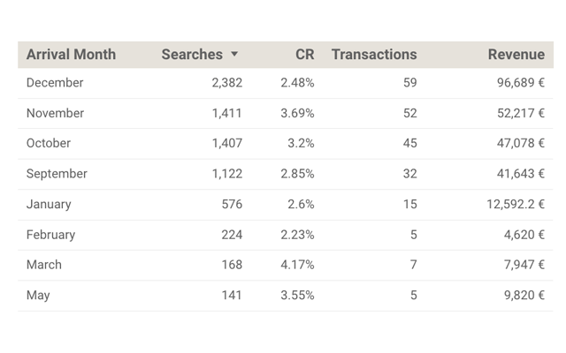
Task: Select the January row label
Action: (x=49, y=204)
